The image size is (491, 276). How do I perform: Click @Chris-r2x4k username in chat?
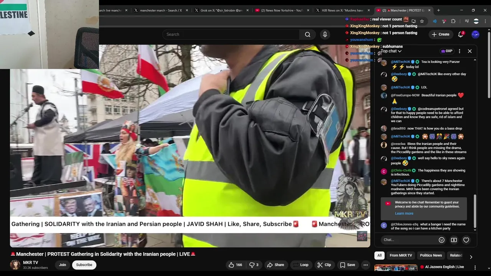(x=401, y=171)
